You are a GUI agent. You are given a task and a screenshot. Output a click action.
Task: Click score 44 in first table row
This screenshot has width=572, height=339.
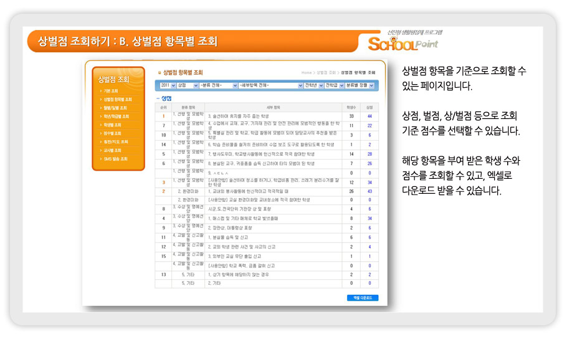pyautogui.click(x=369, y=116)
